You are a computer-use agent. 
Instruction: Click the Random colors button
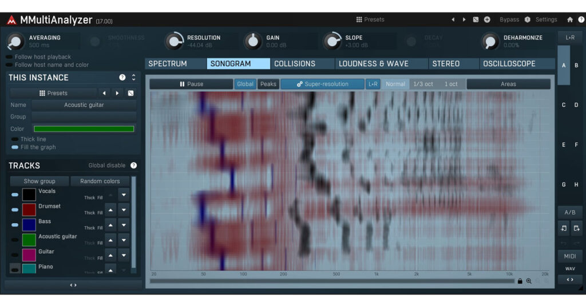[100, 181]
